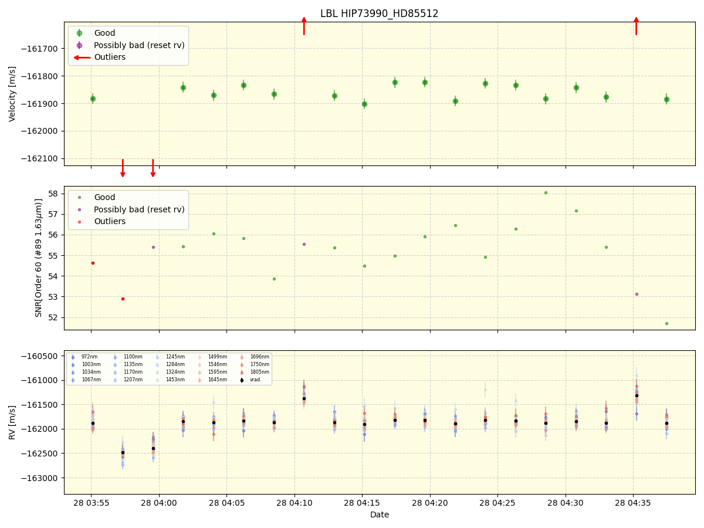Click the plot title LBL HIP73990_HD85512

pyautogui.click(x=379, y=13)
